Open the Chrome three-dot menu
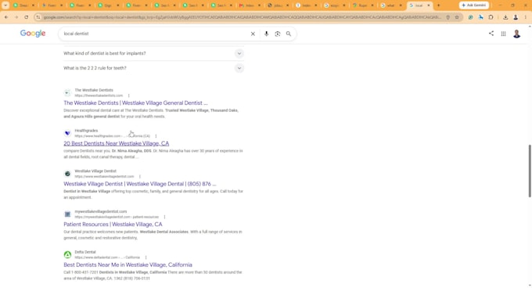The height and width of the screenshot is (288, 532). click(526, 17)
